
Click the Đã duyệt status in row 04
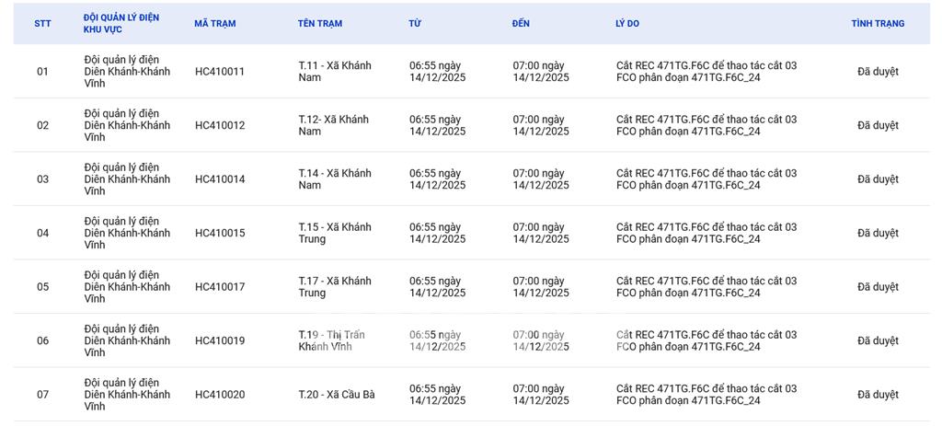click(x=878, y=233)
